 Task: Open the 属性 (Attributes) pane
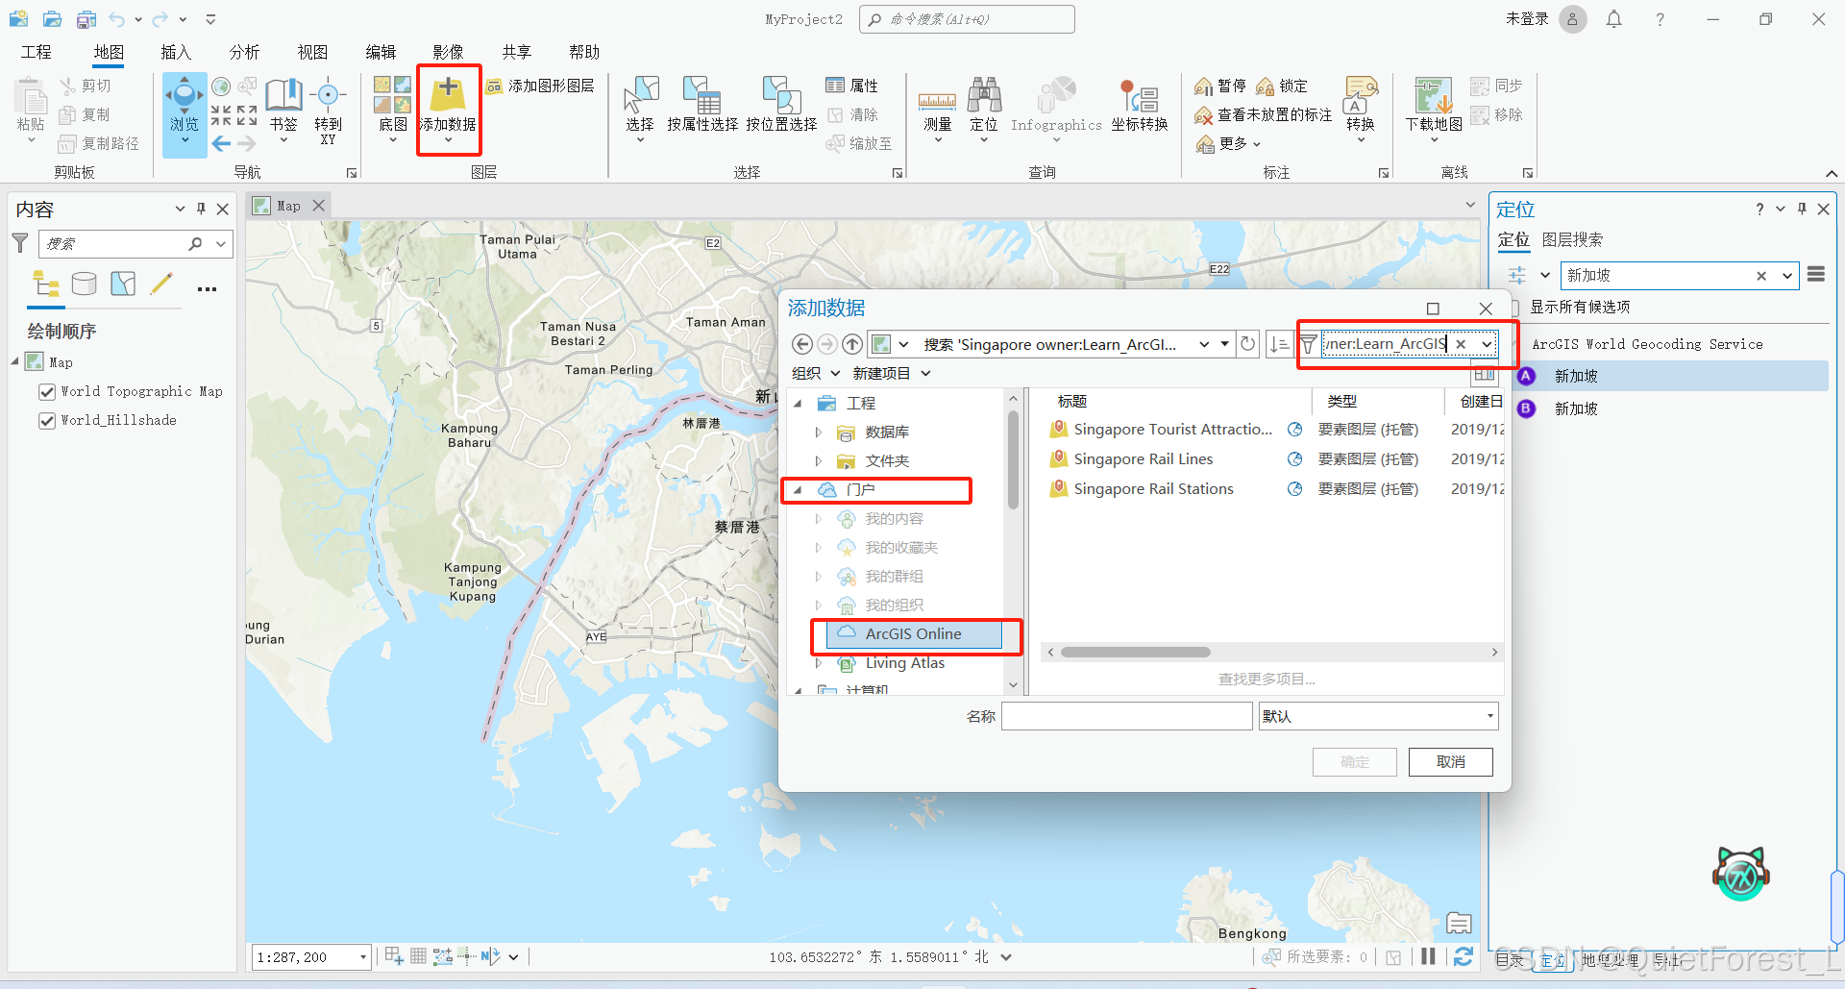tap(852, 86)
